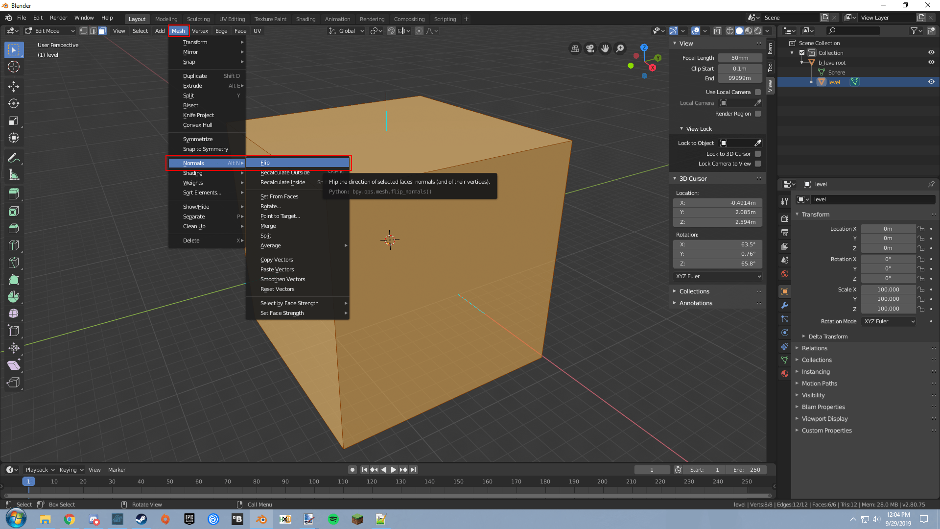940x529 pixels.
Task: Switch to the Shading workspace tab
Action: point(305,19)
